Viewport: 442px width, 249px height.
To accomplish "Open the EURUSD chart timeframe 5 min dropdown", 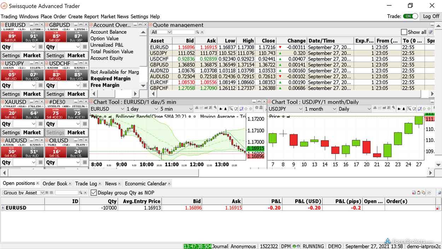I will [175, 109].
